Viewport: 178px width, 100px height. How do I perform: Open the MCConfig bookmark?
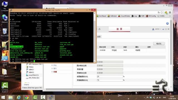pyautogui.click(x=151, y=16)
